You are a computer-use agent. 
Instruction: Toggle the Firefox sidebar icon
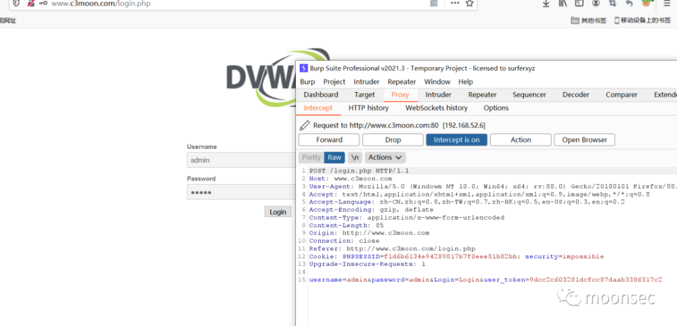pos(579,3)
